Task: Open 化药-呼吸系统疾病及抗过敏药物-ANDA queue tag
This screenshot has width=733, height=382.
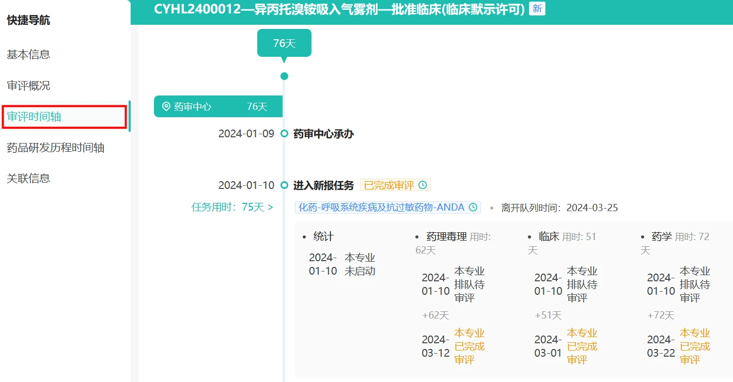Action: point(387,208)
